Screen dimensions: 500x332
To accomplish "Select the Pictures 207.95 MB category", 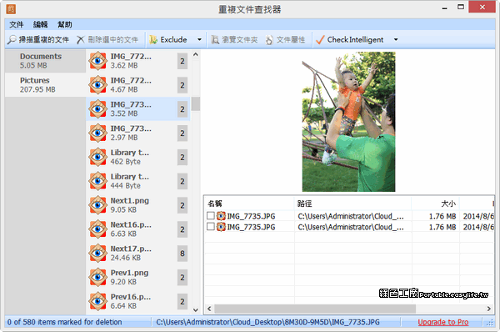I will pyautogui.click(x=45, y=85).
